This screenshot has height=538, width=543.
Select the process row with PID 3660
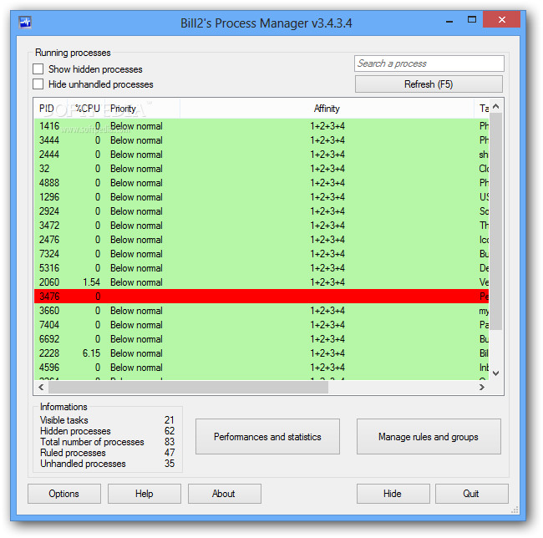tap(261, 311)
